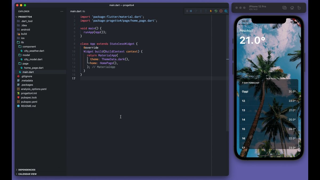The height and width of the screenshot is (180, 320).
Task: Click the editor vertical scrollbar
Action: (x=227, y=80)
